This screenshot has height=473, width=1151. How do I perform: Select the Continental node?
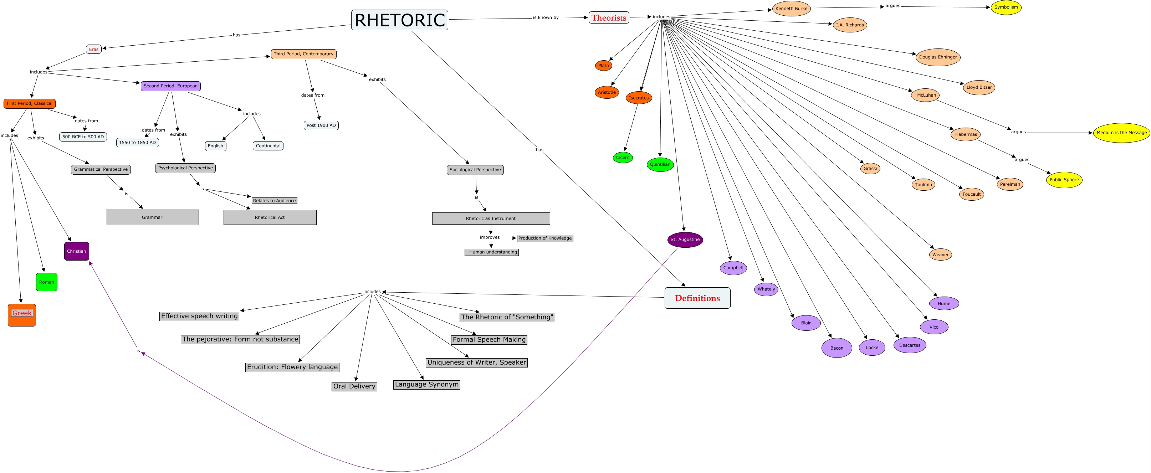pyautogui.click(x=268, y=146)
